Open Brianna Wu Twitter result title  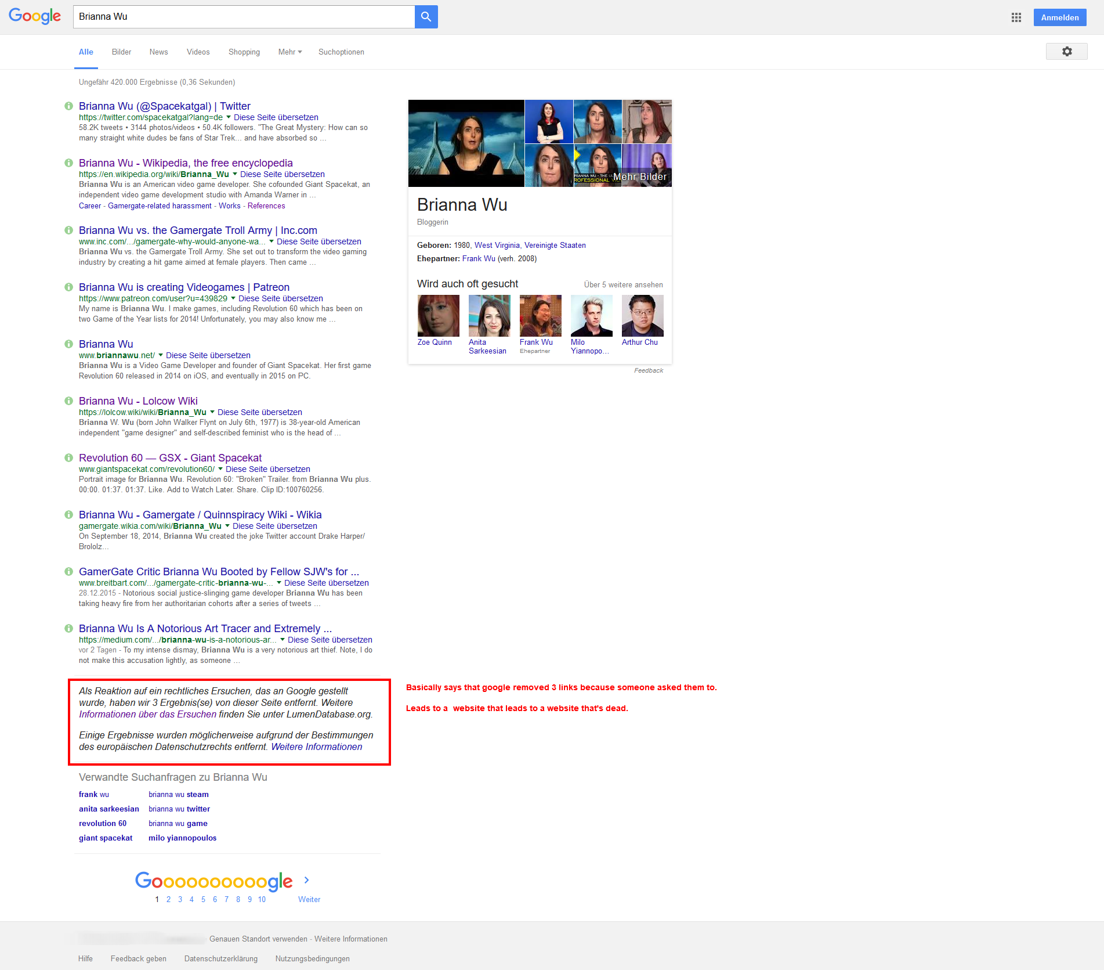tap(165, 106)
